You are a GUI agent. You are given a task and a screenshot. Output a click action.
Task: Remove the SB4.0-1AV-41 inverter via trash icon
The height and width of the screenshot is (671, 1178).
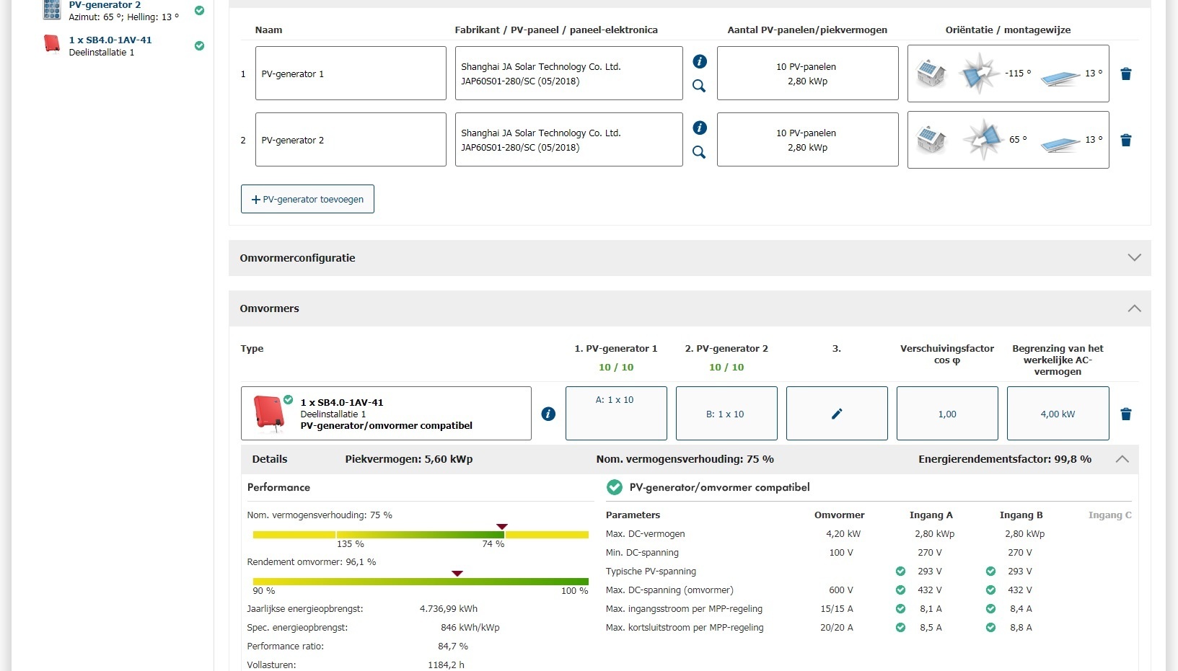click(x=1125, y=414)
